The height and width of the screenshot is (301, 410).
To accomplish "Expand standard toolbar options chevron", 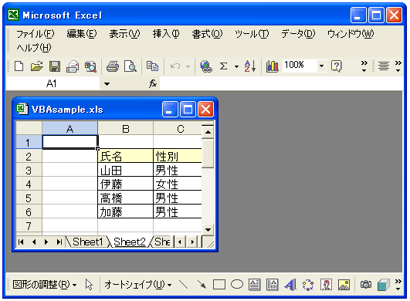I will tap(364, 66).
